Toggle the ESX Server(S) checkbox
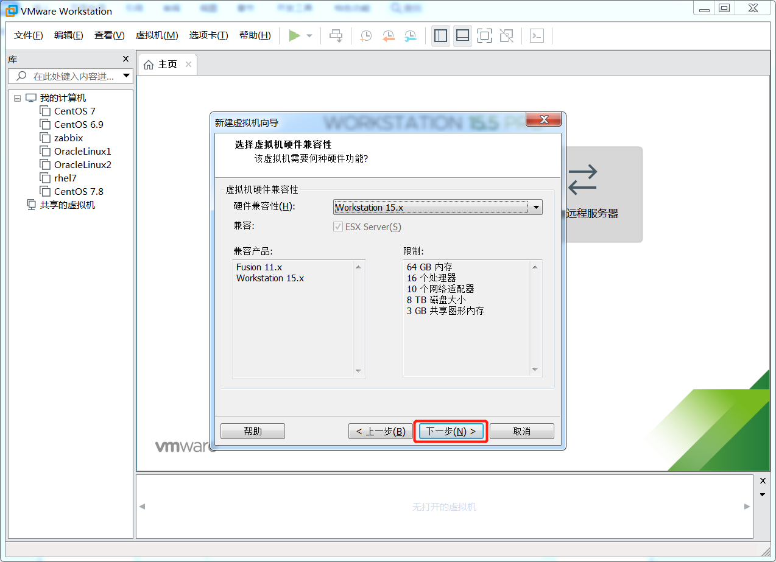This screenshot has height=562, width=776. coord(338,227)
